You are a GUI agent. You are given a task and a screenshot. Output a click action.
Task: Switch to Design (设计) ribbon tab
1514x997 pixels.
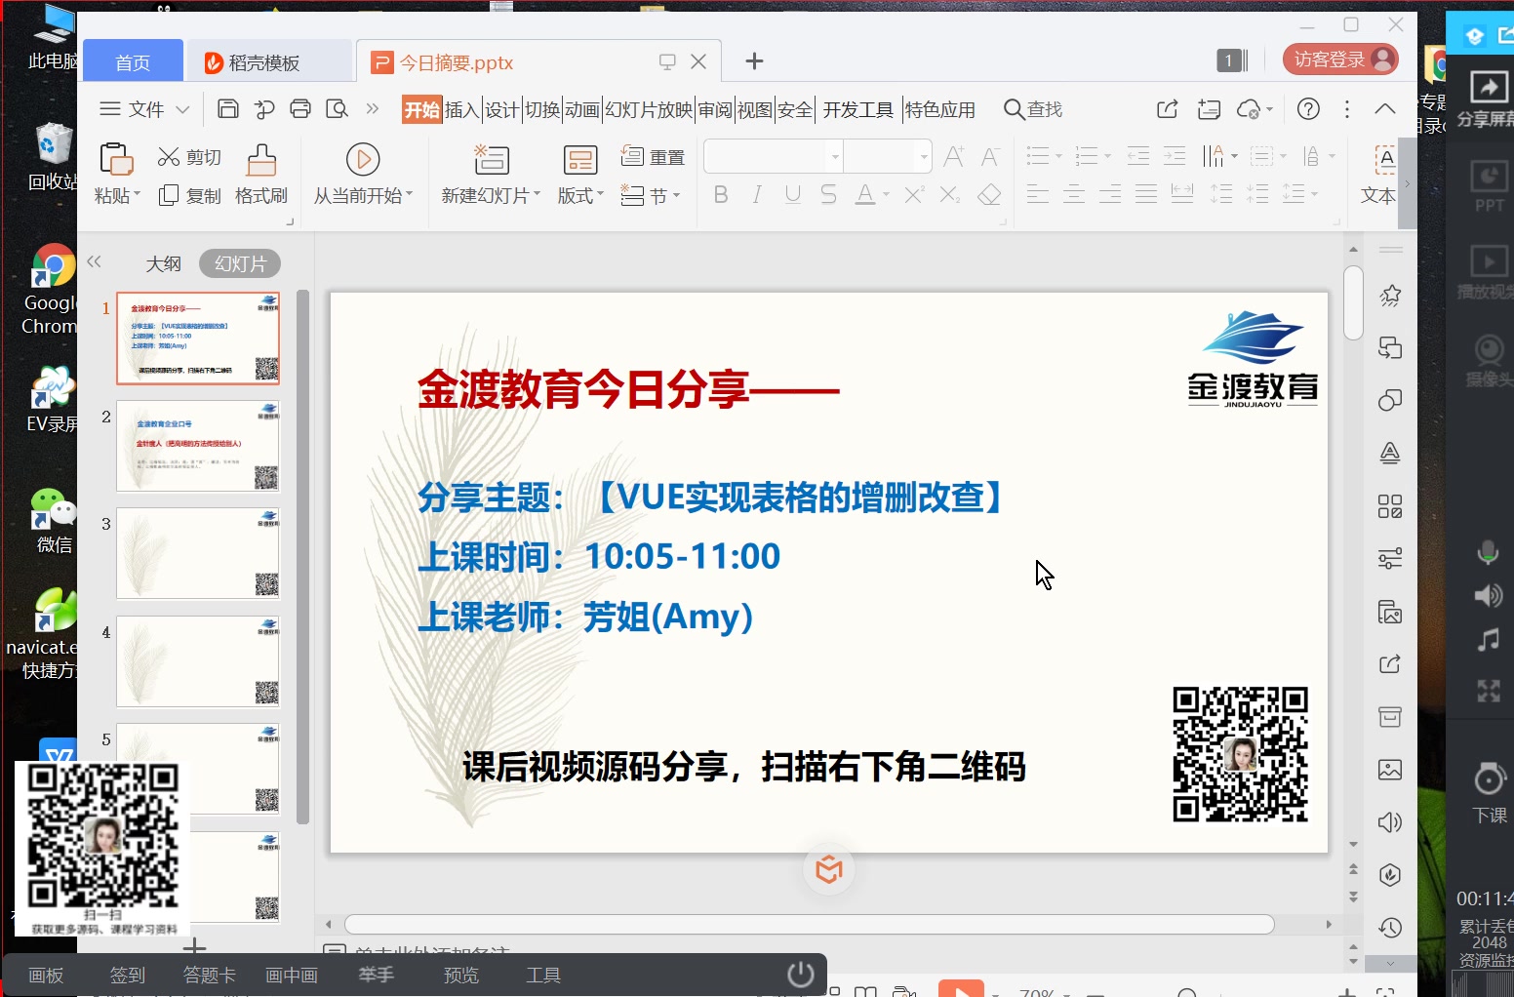point(501,109)
